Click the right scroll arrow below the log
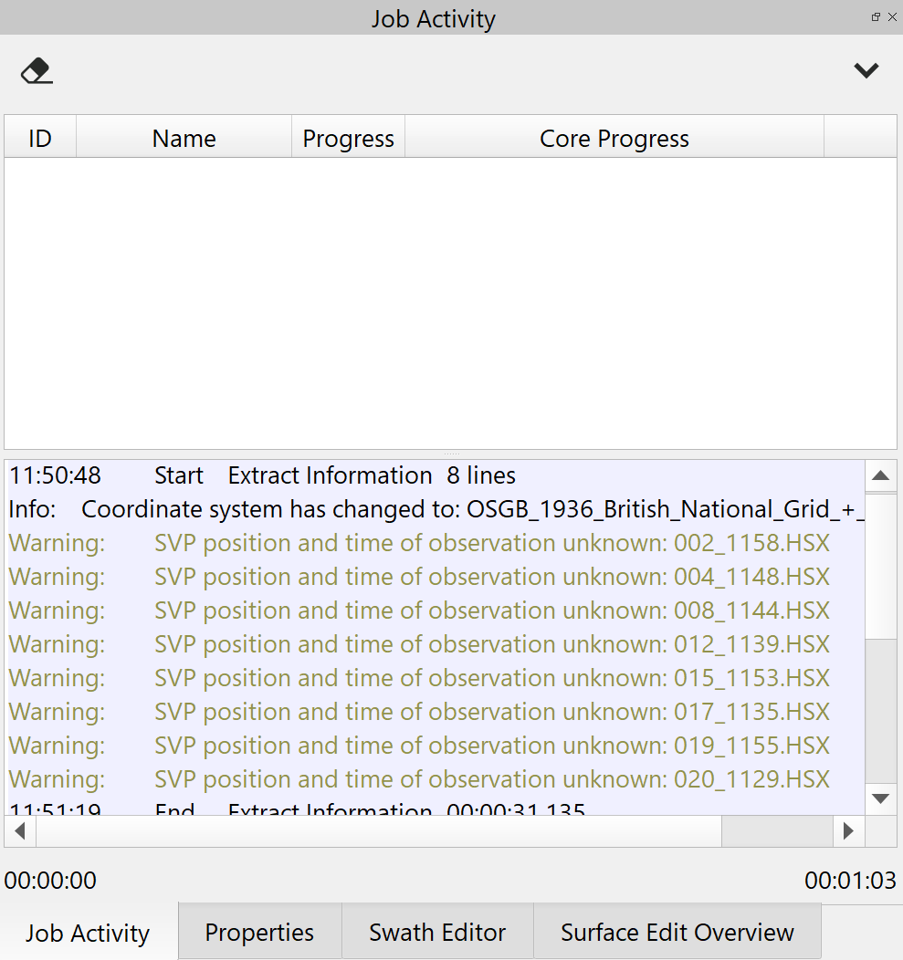Image resolution: width=903 pixels, height=960 pixels. pos(848,830)
